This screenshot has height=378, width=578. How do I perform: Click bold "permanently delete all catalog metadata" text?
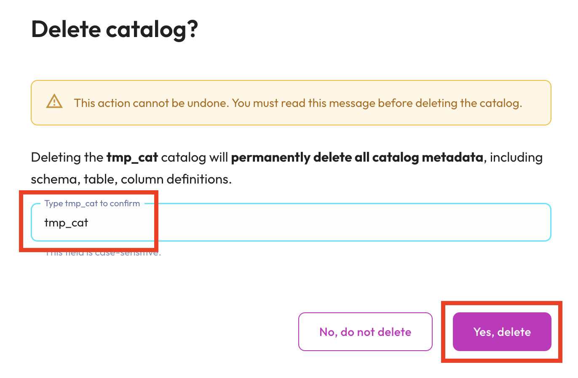tap(357, 157)
